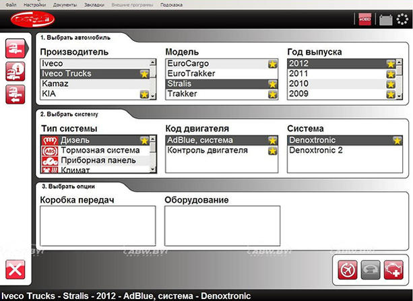This screenshot has width=413, height=301.
Task: Open the Закладки menu
Action: [x=94, y=5]
